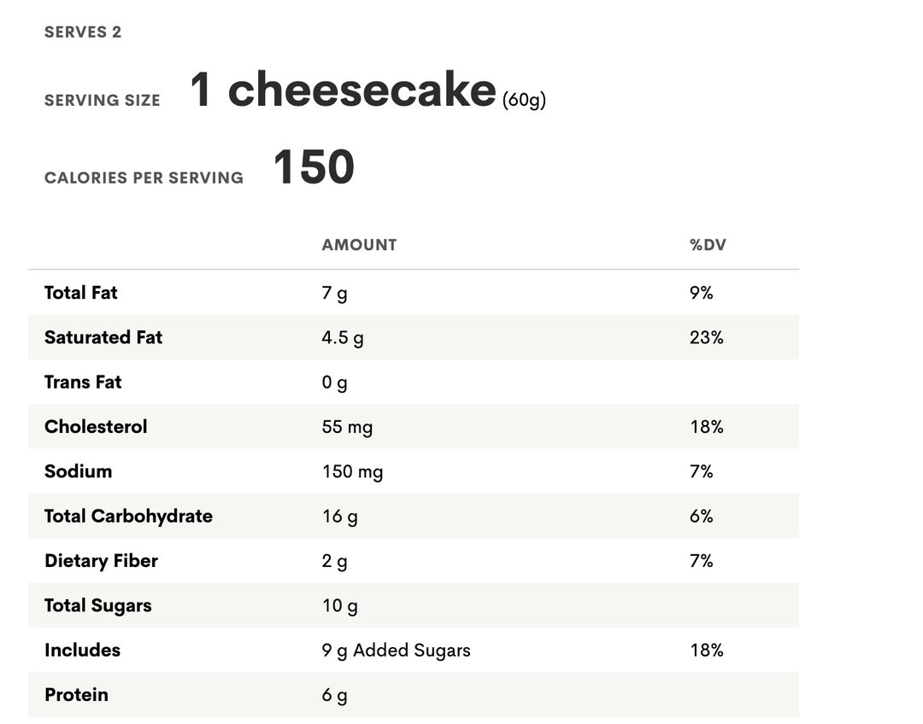This screenshot has height=724, width=923.
Task: Select the large 150 calories value
Action: pyautogui.click(x=314, y=167)
